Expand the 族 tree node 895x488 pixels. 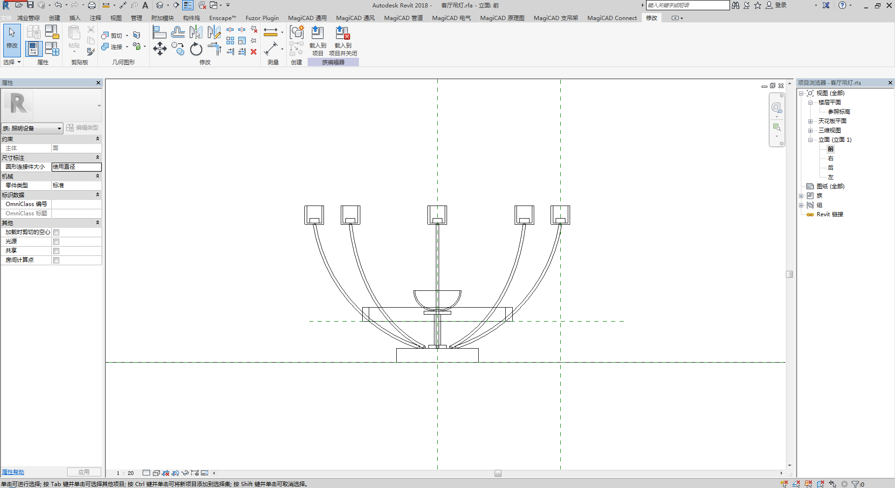tap(801, 196)
